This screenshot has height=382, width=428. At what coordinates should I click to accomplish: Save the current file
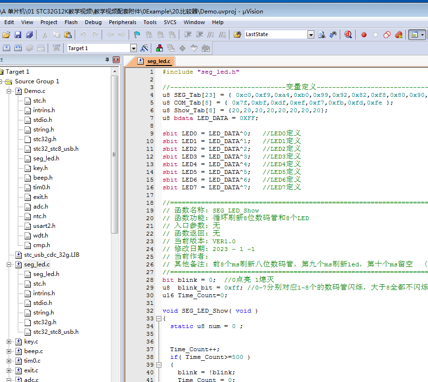point(18,35)
